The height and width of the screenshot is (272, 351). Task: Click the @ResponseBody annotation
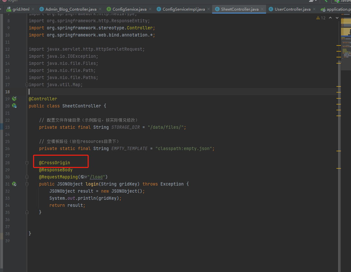[x=56, y=170]
